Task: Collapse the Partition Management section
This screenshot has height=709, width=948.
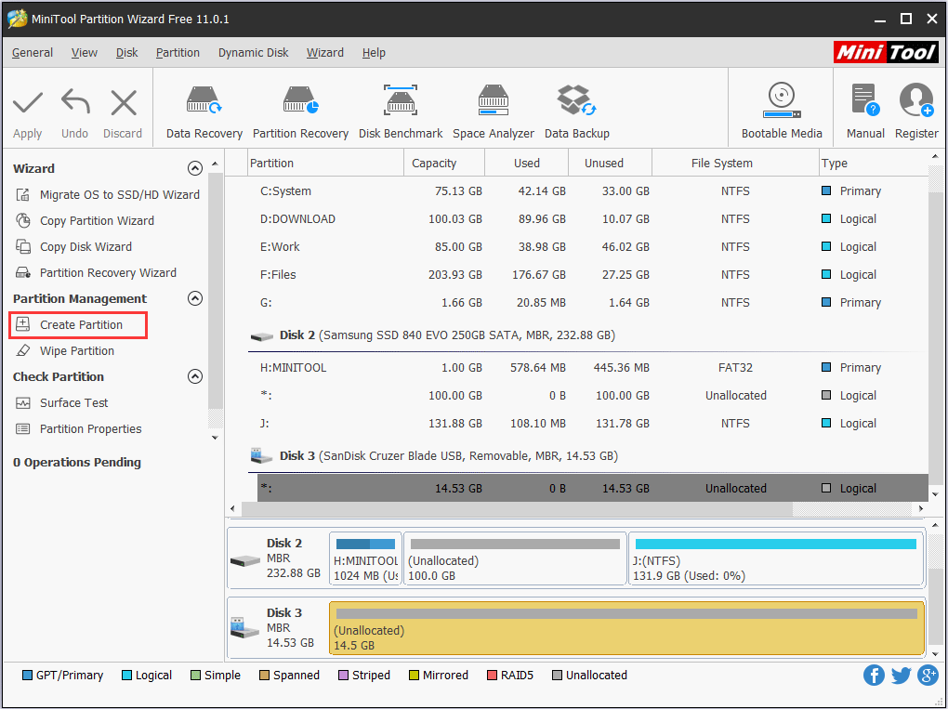Action: click(195, 298)
